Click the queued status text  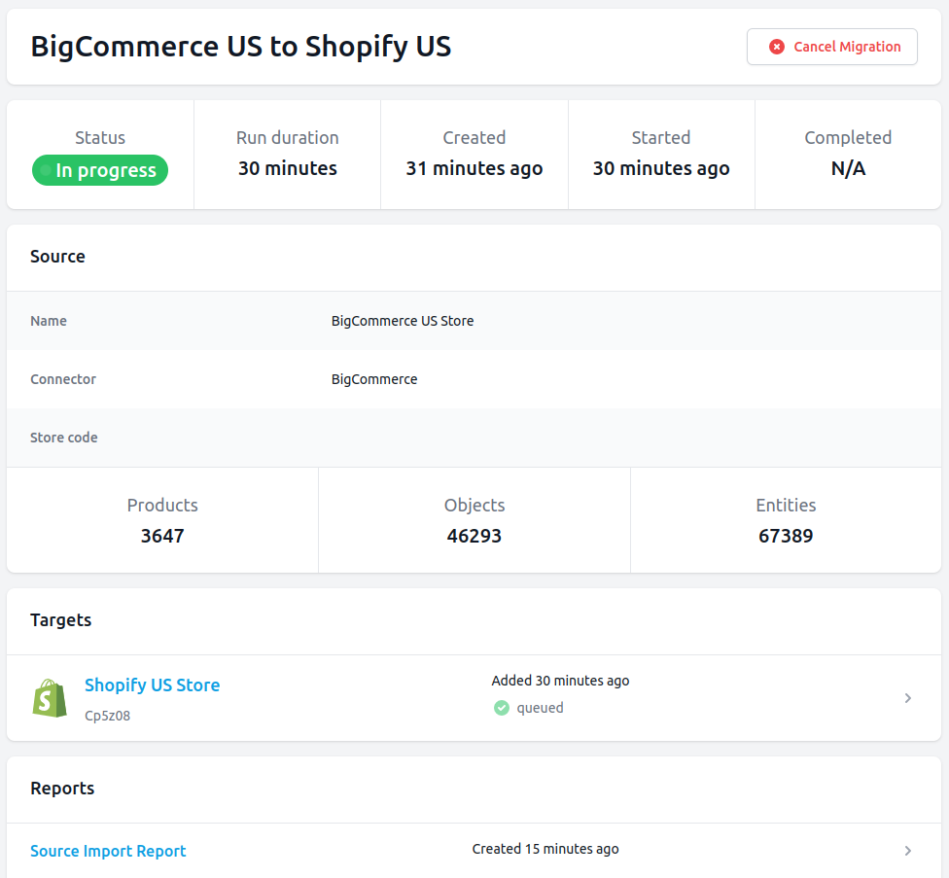[540, 708]
